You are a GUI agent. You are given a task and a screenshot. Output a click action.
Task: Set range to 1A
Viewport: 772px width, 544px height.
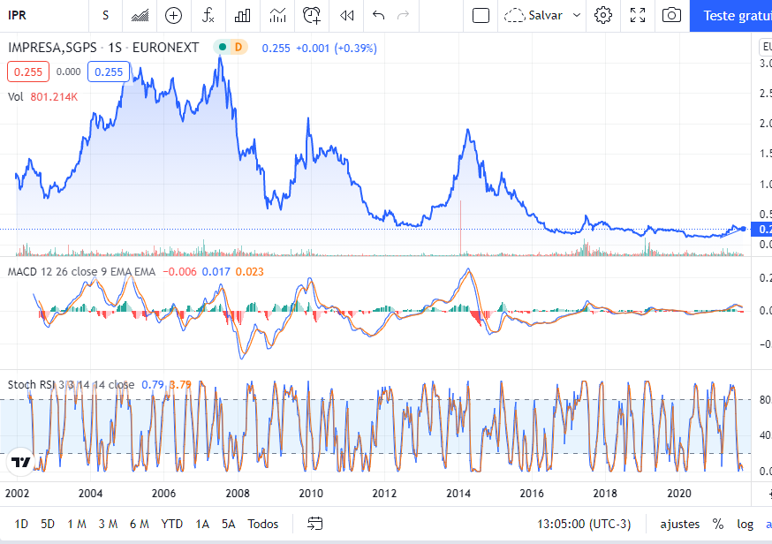202,524
